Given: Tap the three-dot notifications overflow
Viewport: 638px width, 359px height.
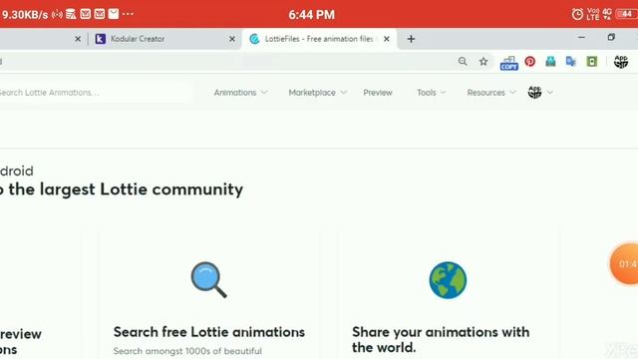Looking at the screenshot, I should coord(128,14).
